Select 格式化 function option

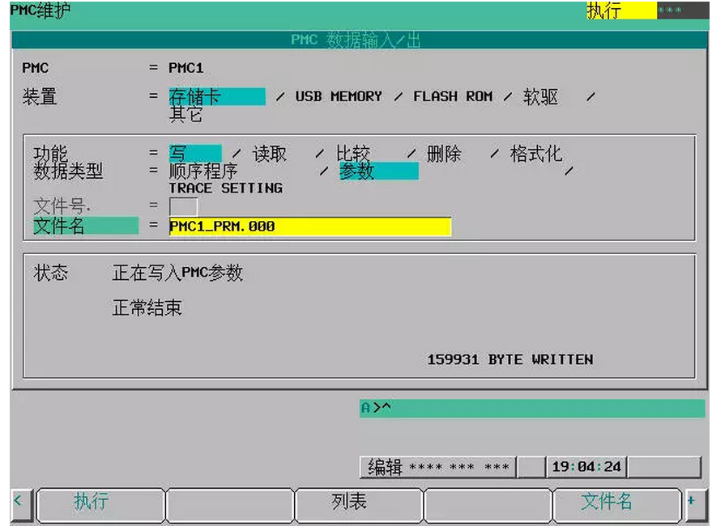tap(535, 154)
